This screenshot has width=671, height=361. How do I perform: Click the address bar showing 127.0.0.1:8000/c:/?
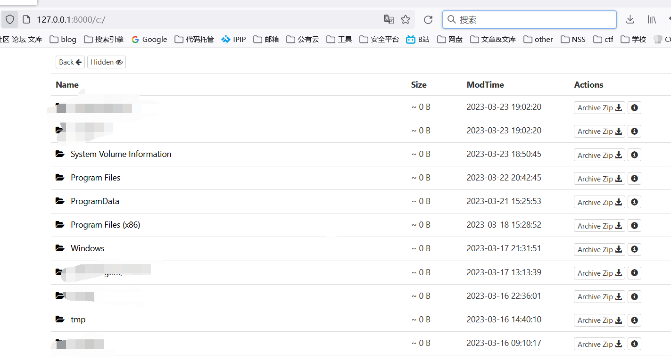coord(207,19)
